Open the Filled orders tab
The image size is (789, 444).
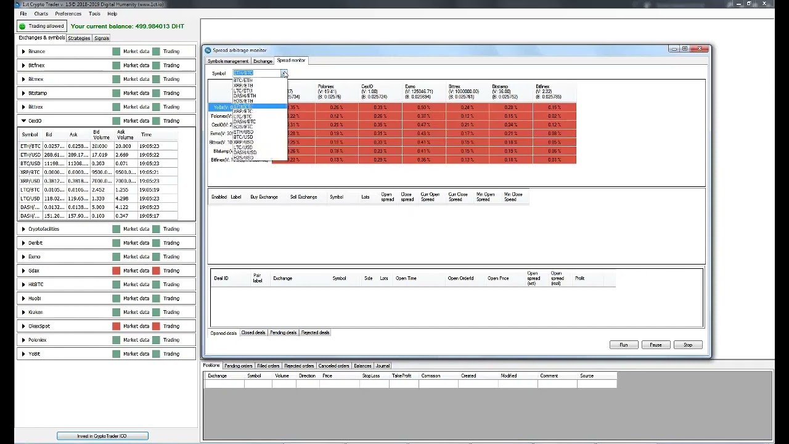[269, 366]
